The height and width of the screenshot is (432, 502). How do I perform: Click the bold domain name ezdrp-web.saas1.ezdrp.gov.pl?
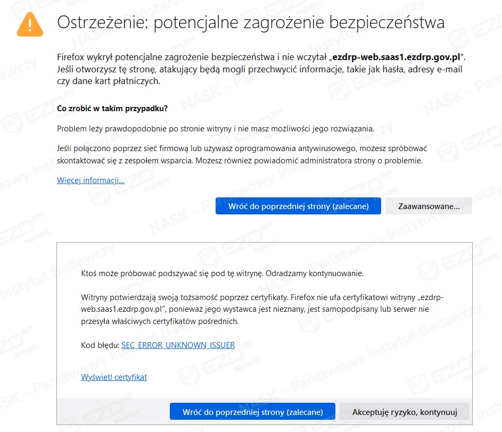[x=397, y=57]
